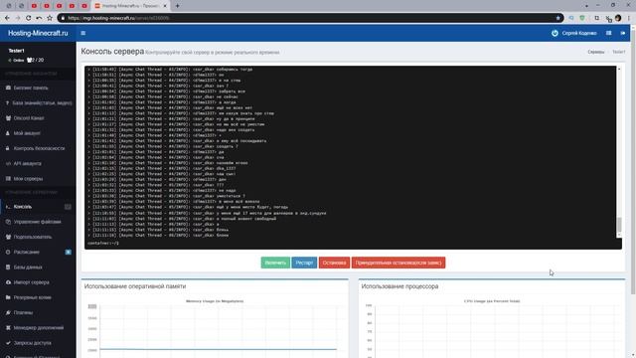Open the Расписание schedule item
636x358 pixels.
pyautogui.click(x=38, y=252)
